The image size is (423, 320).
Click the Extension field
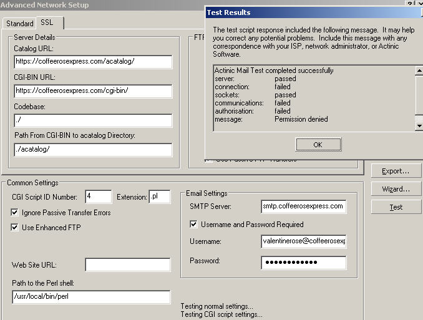[159, 198]
